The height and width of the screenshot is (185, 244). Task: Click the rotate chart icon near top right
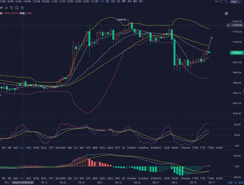[x=226, y=2]
